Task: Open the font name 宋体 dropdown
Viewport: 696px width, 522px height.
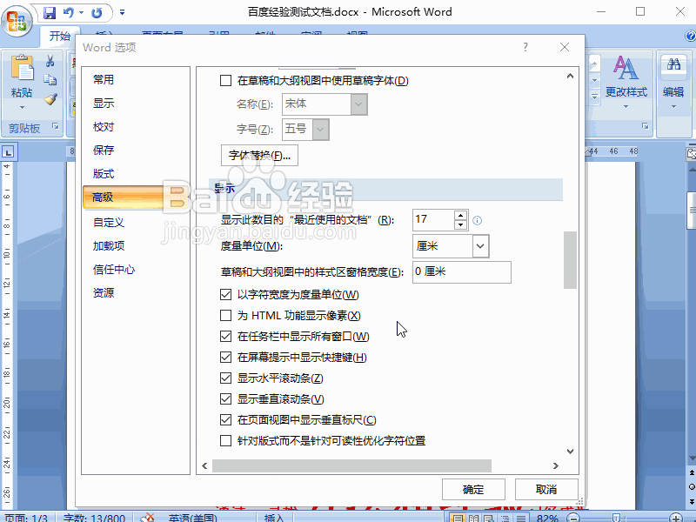Action: (x=358, y=104)
